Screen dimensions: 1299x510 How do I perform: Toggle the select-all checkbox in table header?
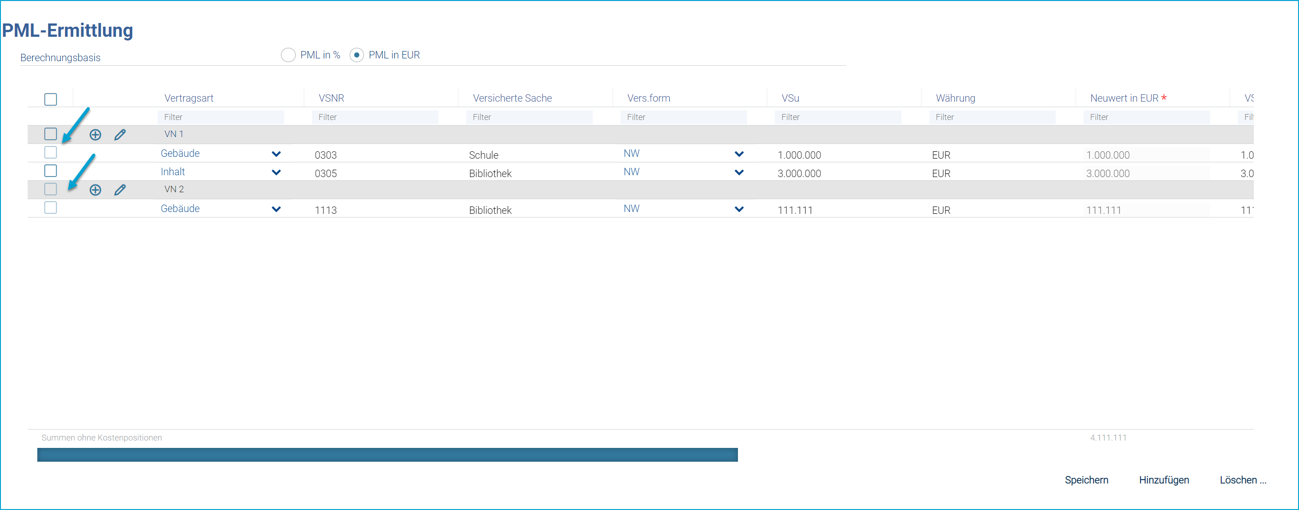[x=50, y=99]
